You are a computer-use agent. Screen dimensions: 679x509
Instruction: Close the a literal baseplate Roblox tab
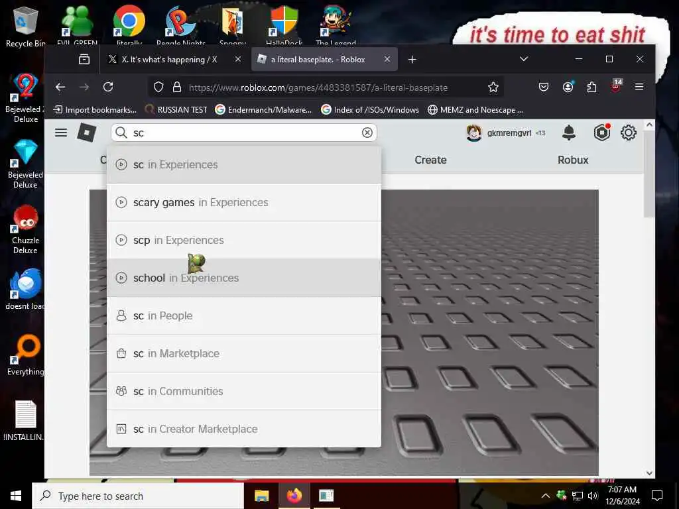(387, 59)
